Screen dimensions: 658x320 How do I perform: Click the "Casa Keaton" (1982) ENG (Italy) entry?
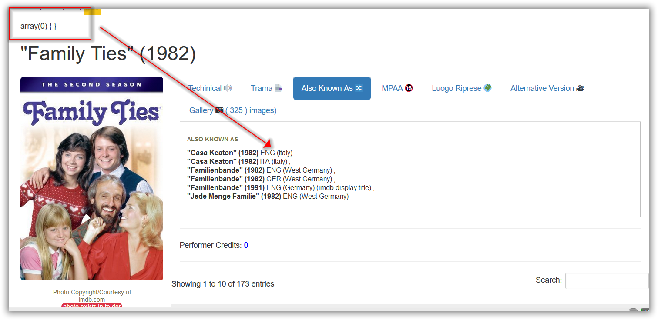242,153
